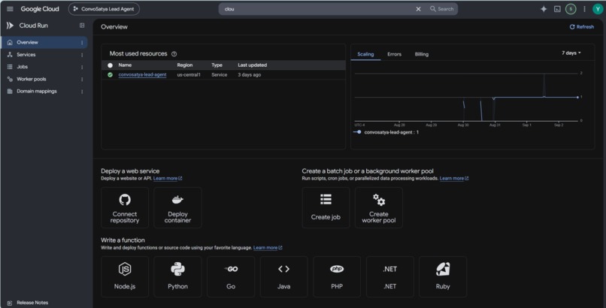Image resolution: width=606 pixels, height=308 pixels.
Task: Switch to the Errors tab
Action: click(x=394, y=54)
